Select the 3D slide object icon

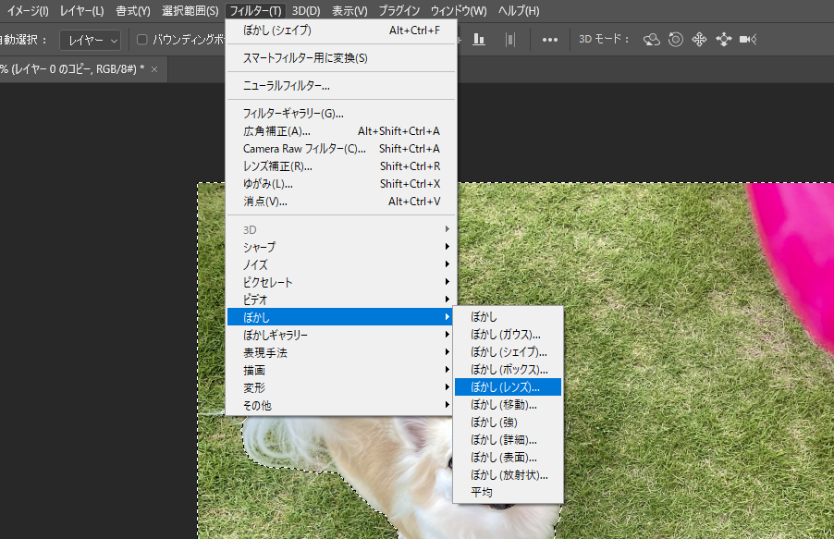(x=724, y=40)
